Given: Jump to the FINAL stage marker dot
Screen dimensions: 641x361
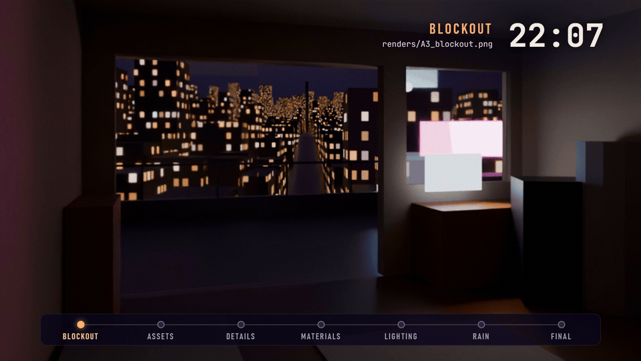Looking at the screenshot, I should 562,325.
